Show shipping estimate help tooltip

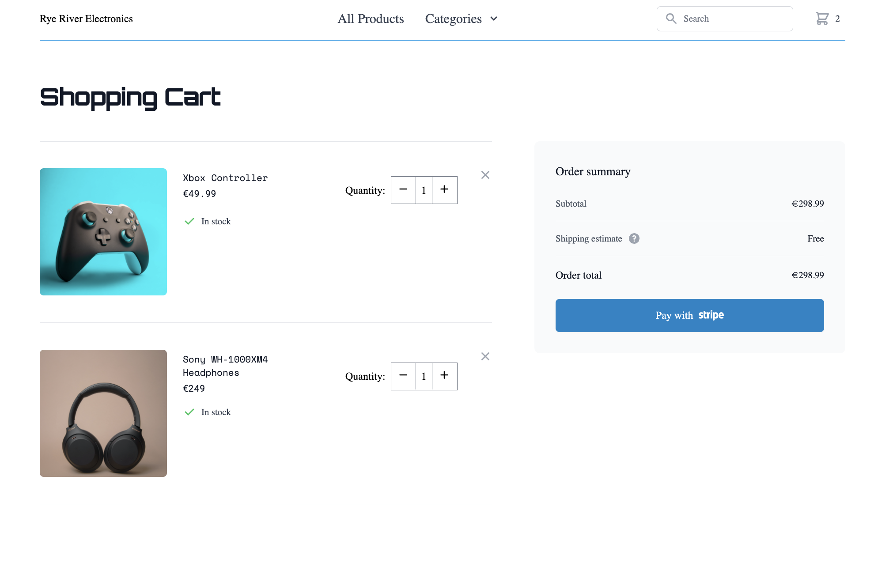pyautogui.click(x=634, y=238)
